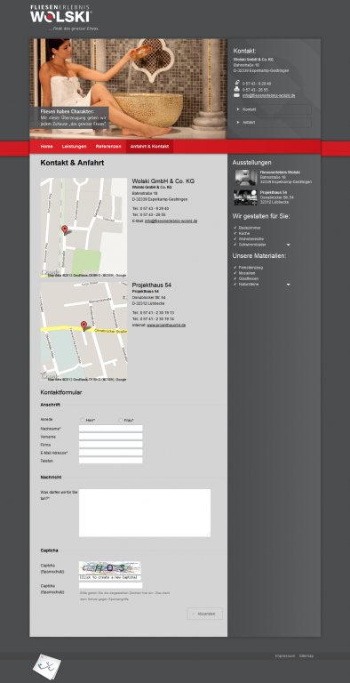
Task: Expand the list under Wir gestalten für Sie
Action: [288, 245]
